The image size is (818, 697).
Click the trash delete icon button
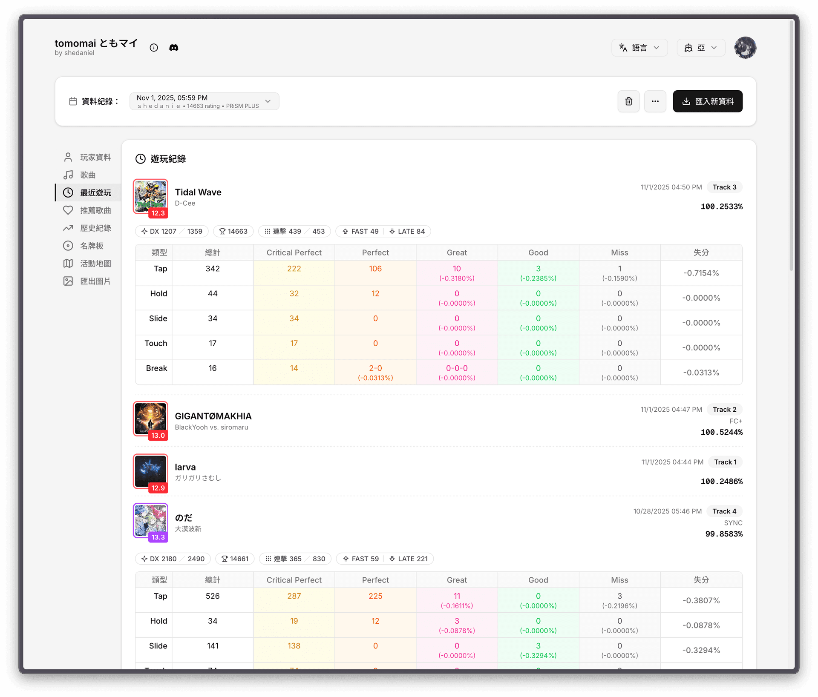628,101
